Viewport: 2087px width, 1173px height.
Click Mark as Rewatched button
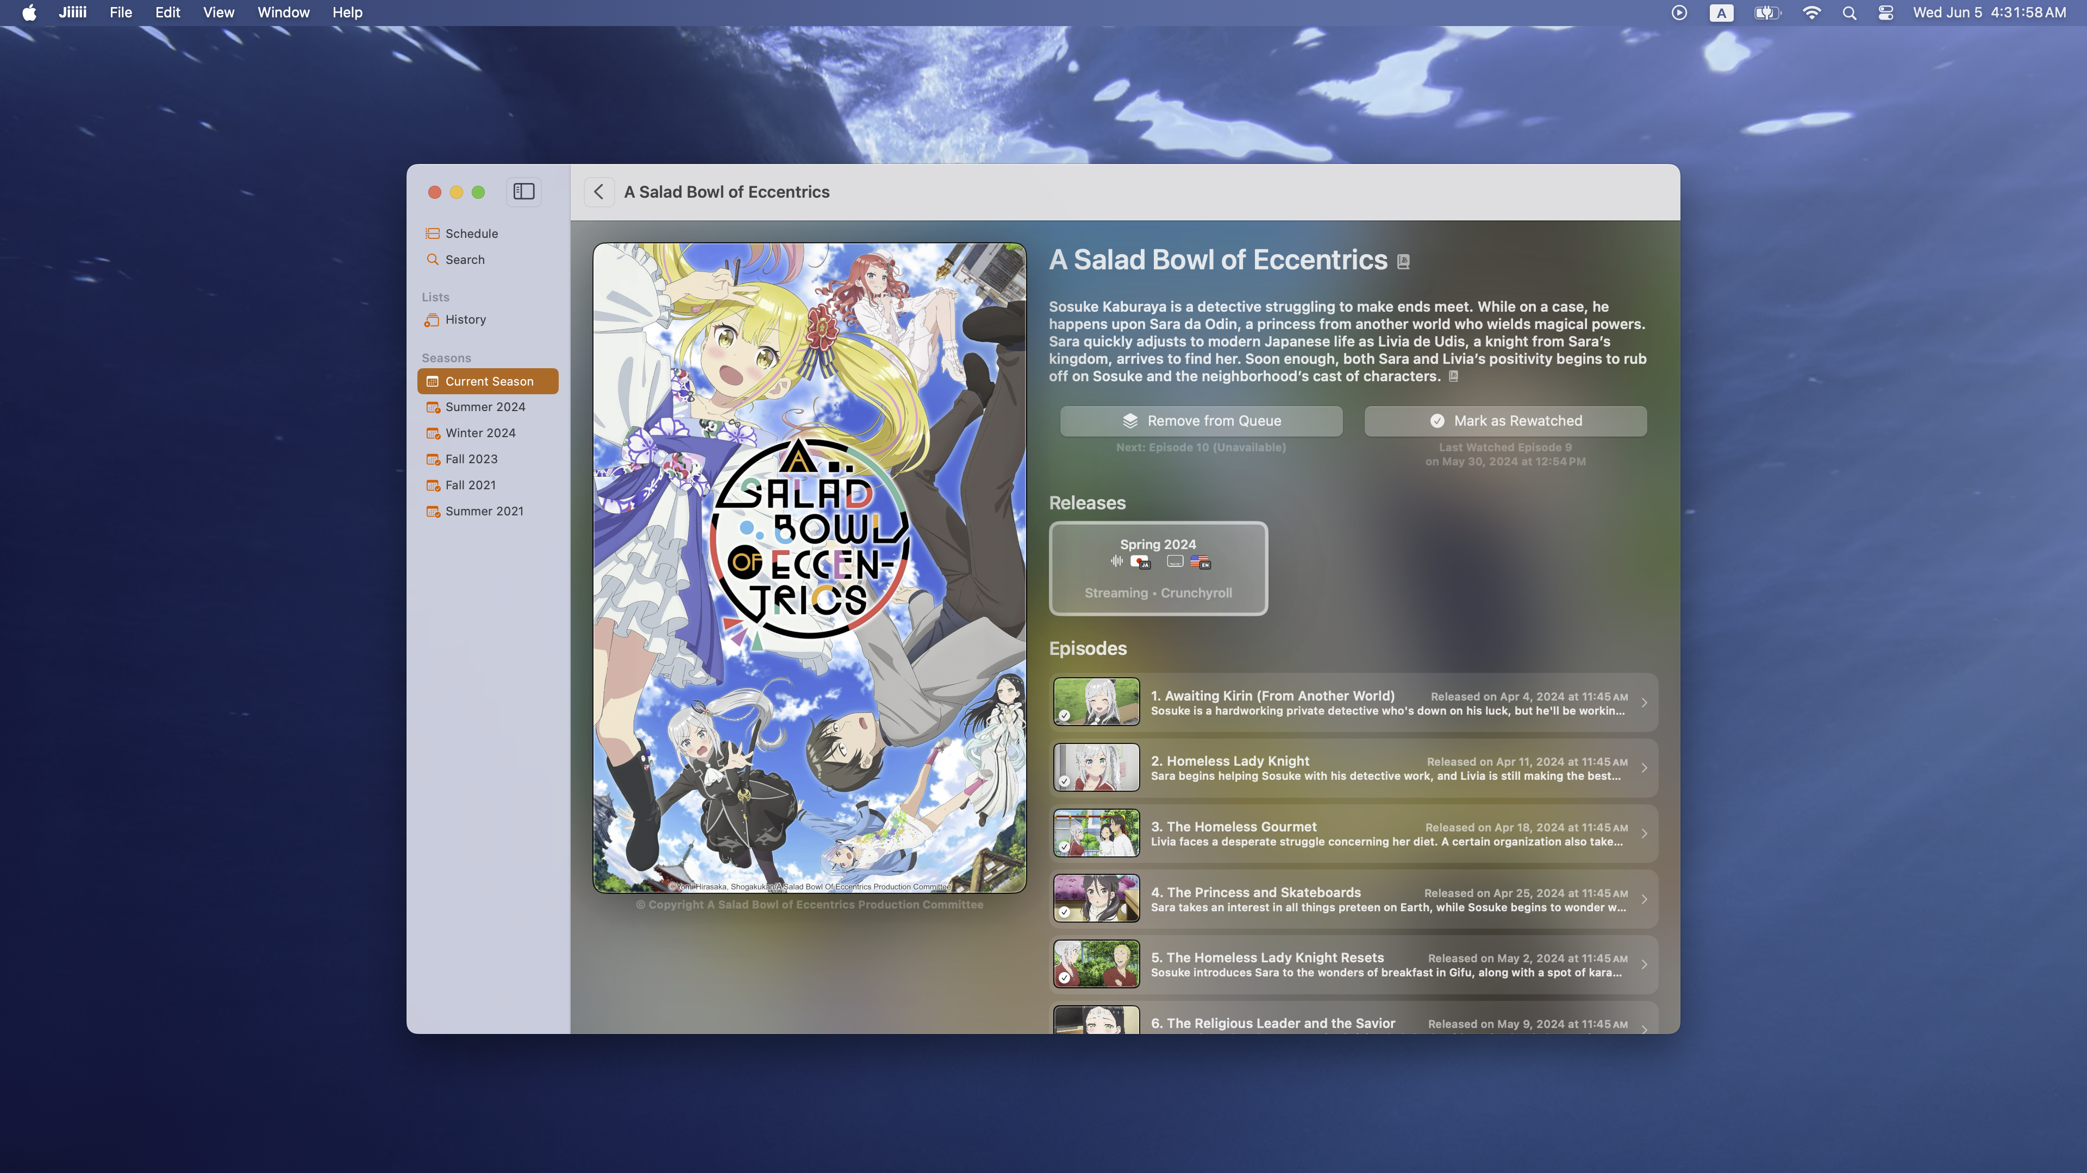click(x=1504, y=421)
